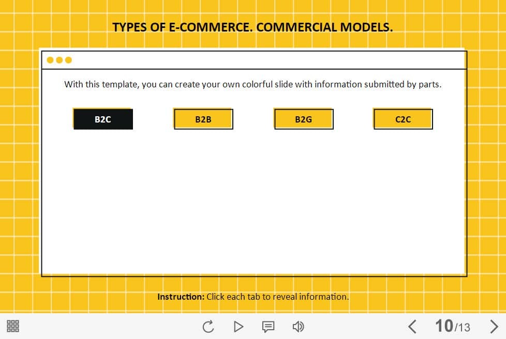Open the slide thumbnails grid menu
The width and height of the screenshot is (506, 339).
(13, 326)
